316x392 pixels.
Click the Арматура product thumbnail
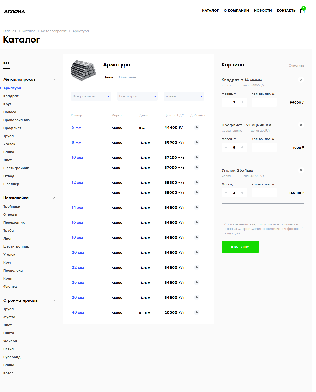click(84, 70)
